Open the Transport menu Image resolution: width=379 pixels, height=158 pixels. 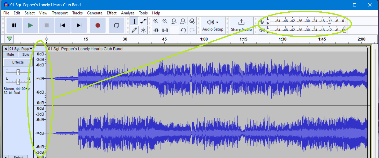click(x=60, y=13)
